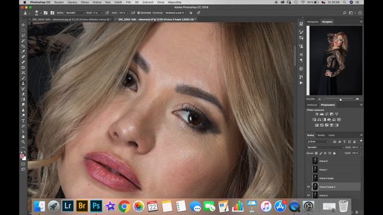Viewport: 383px width, 215px height.
Task: Open the Knihovny libraries tab
Action: point(312,105)
